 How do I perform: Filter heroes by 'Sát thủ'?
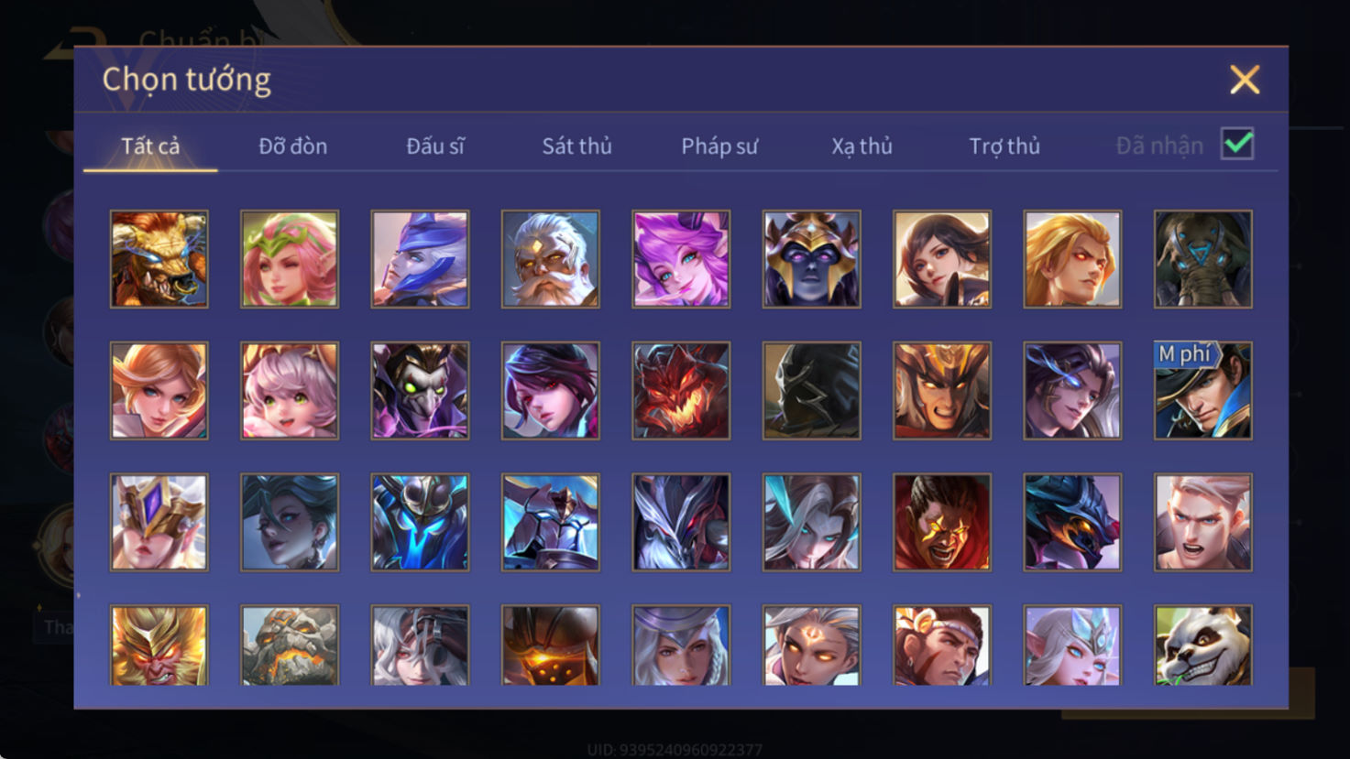pos(576,146)
